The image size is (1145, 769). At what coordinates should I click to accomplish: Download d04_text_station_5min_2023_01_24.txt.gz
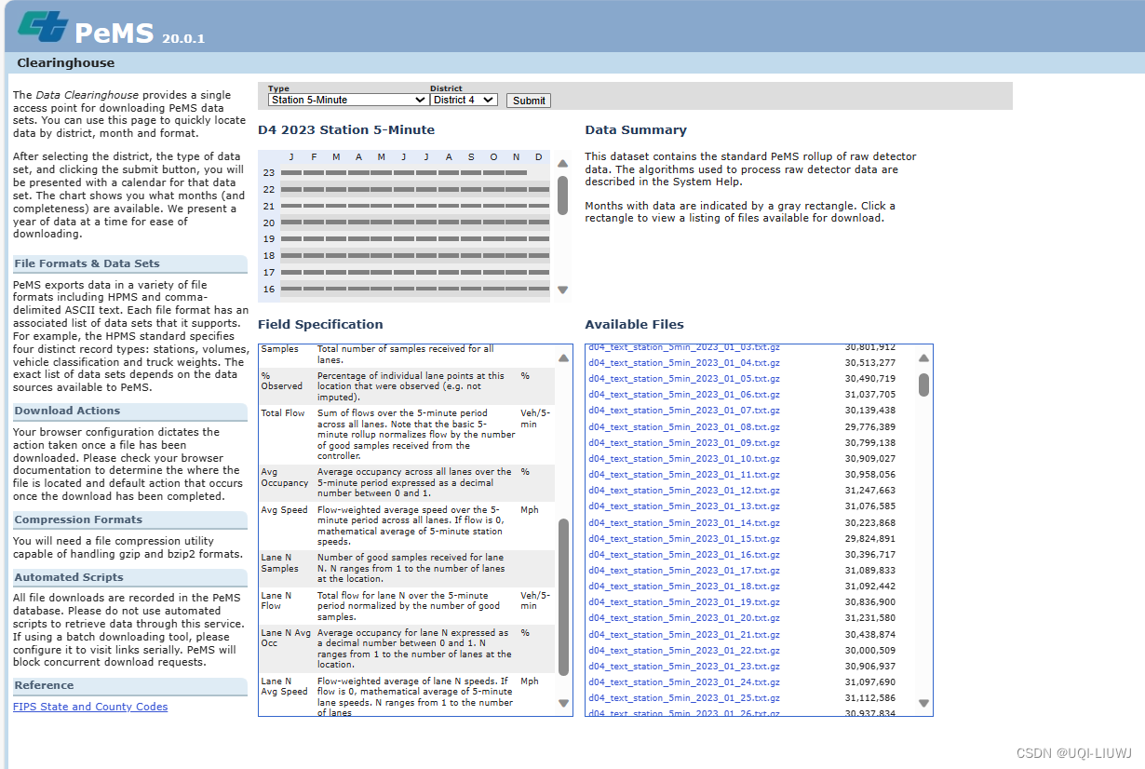coord(684,682)
